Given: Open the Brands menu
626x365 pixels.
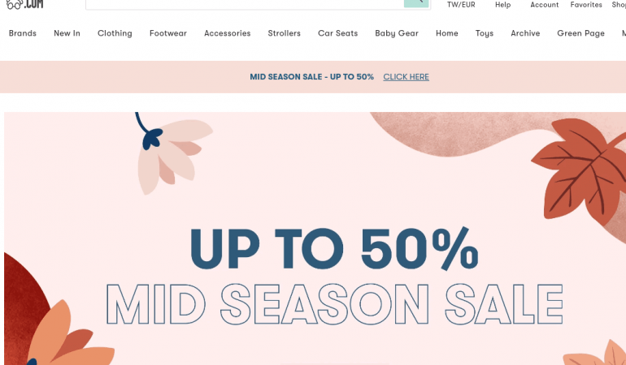Looking at the screenshot, I should coord(23,33).
